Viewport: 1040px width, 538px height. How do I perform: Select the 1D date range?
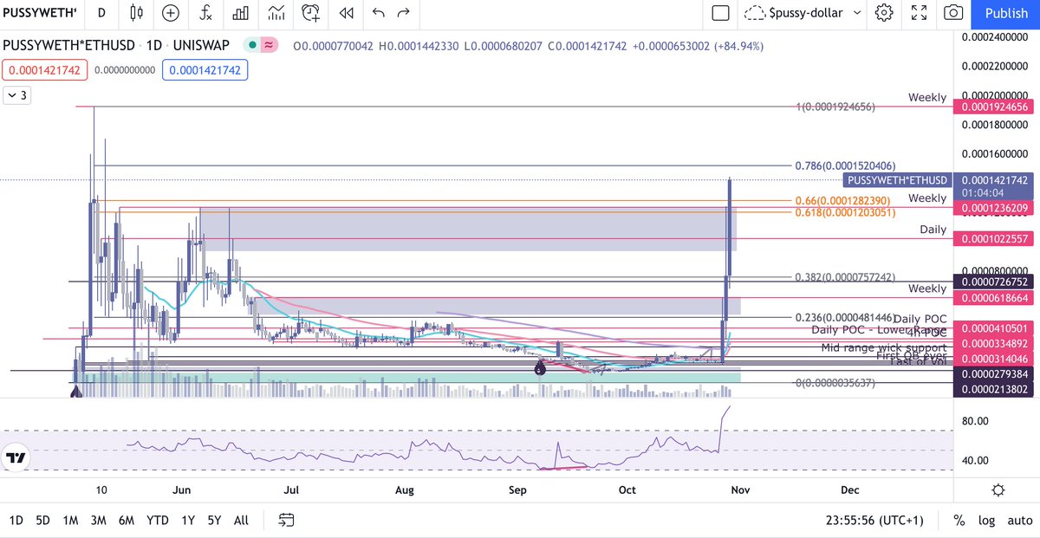(16, 521)
